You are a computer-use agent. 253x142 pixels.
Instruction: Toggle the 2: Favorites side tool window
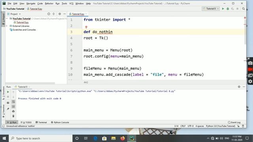[4, 111]
